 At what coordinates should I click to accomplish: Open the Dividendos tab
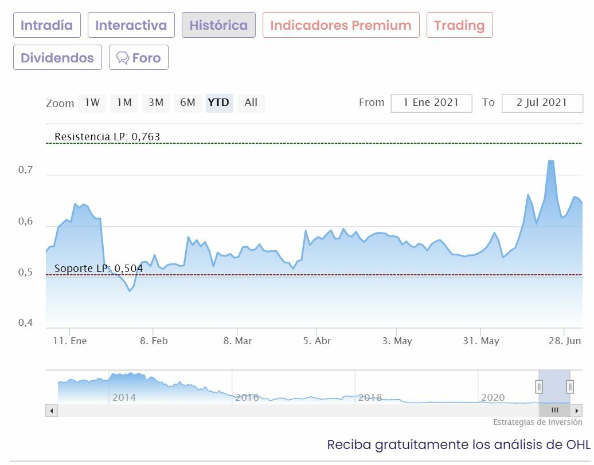click(x=57, y=58)
